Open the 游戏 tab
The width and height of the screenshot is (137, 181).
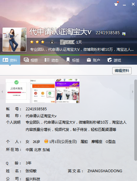[114, 60]
